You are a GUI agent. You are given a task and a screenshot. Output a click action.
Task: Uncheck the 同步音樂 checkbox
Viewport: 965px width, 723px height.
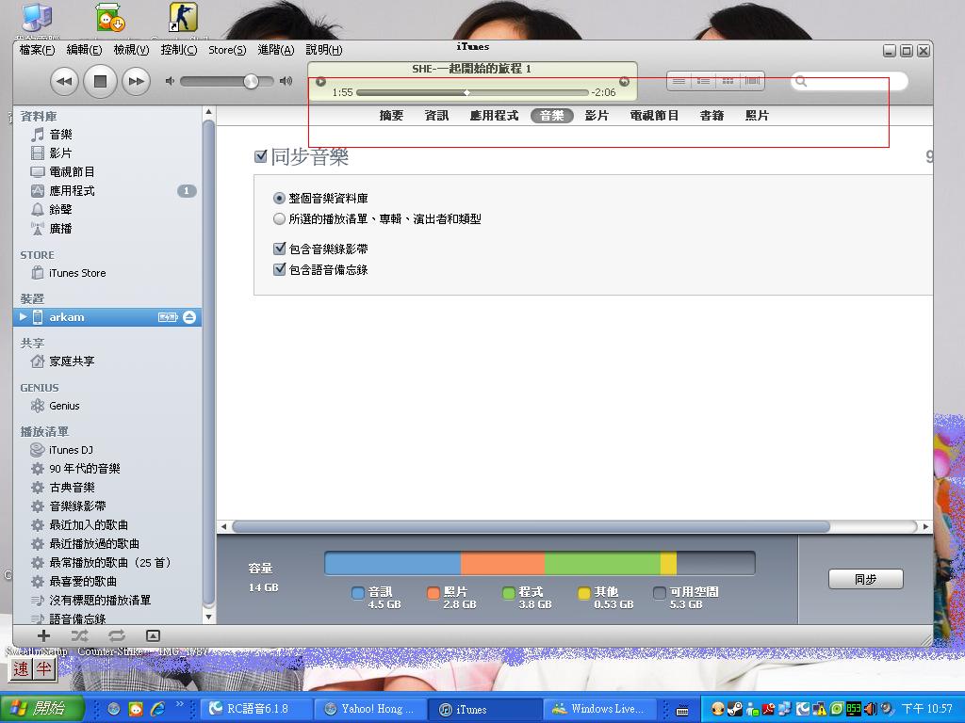point(261,156)
